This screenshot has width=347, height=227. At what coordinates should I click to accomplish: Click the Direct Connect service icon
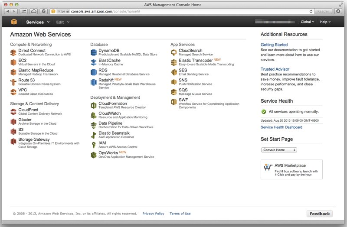pyautogui.click(x=13, y=52)
